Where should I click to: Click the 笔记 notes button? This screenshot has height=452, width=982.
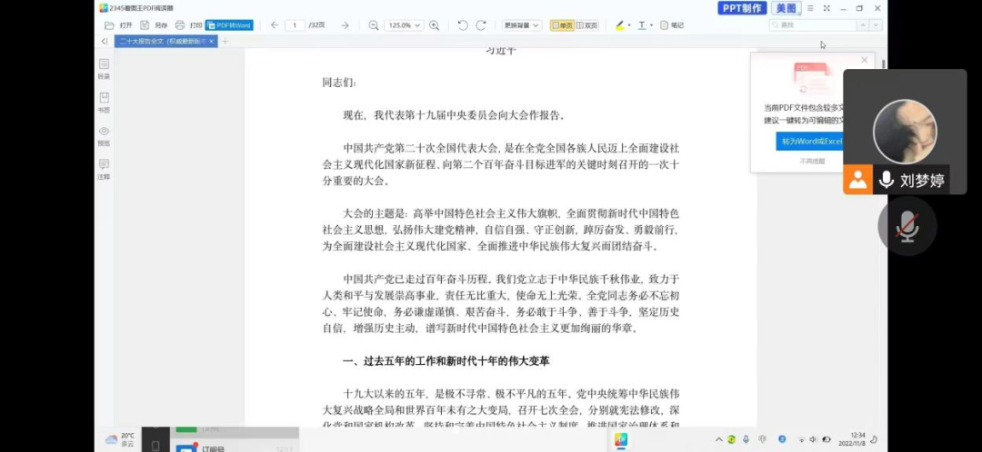tap(672, 25)
